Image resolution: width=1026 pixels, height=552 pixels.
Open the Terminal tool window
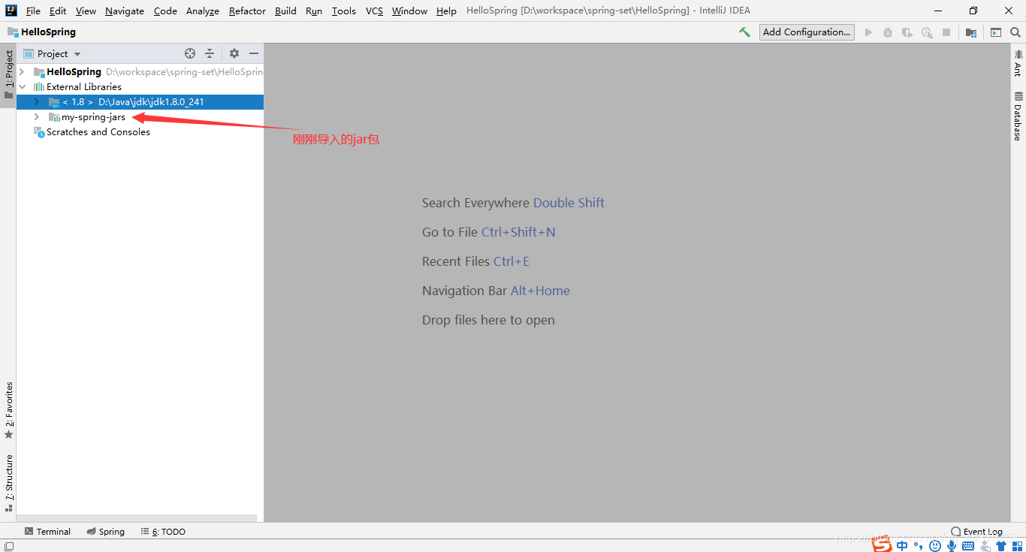[47, 531]
